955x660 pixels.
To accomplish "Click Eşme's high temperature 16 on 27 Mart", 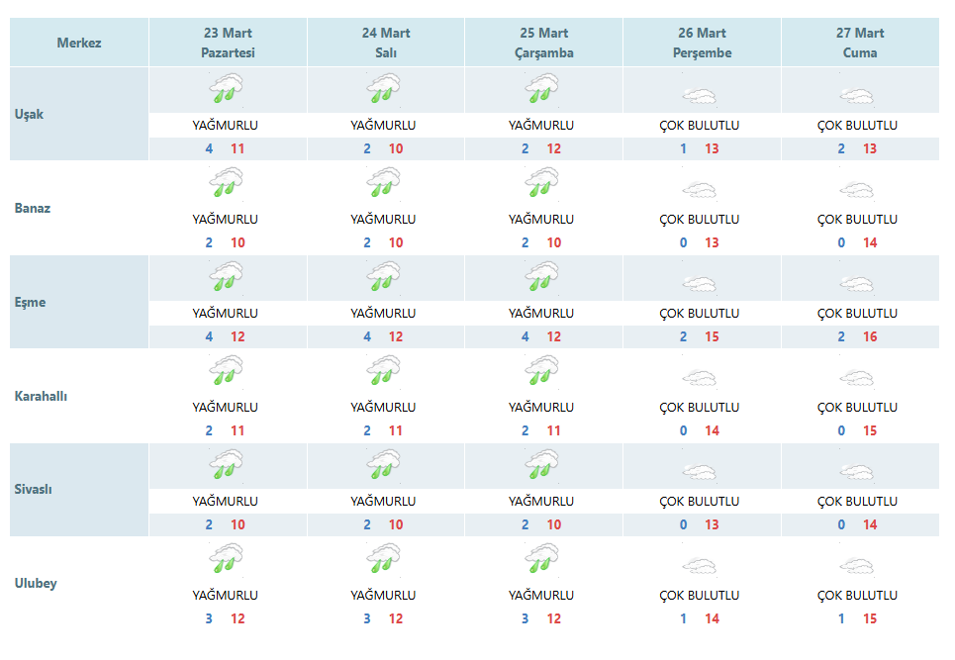I will pos(870,336).
